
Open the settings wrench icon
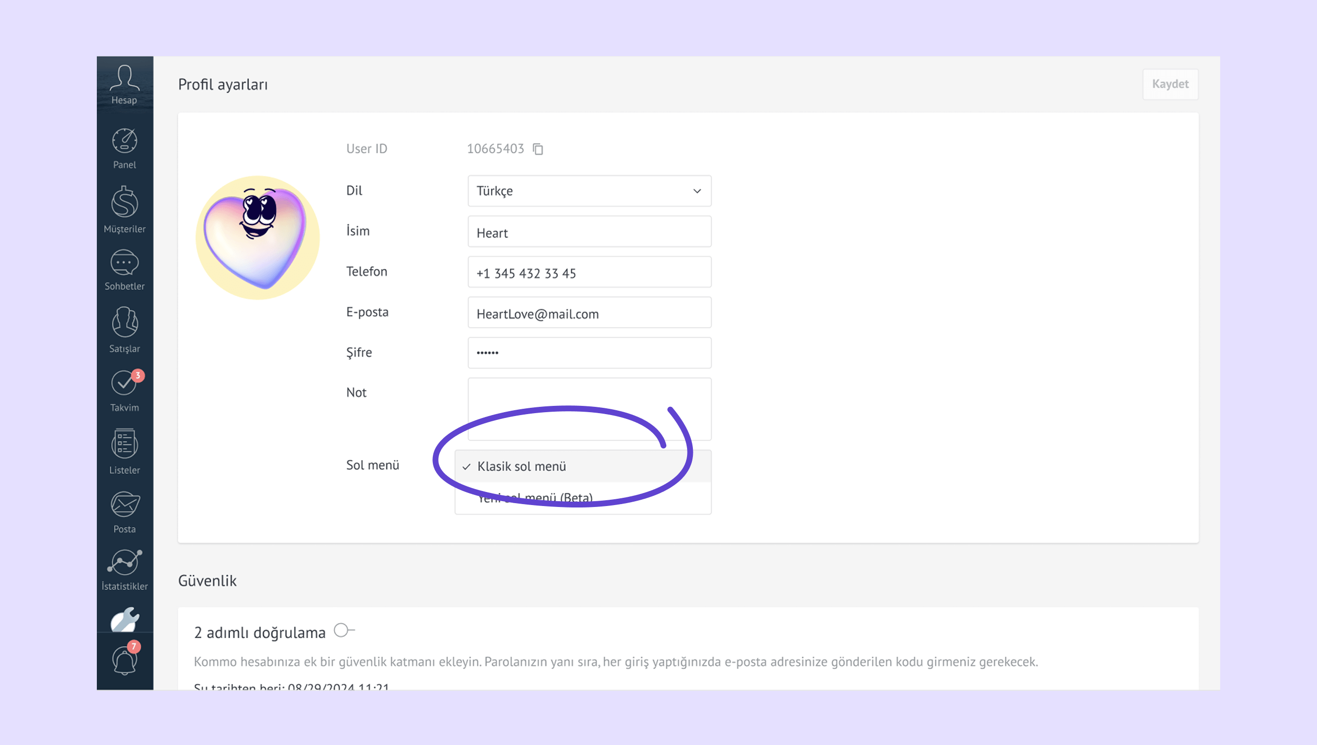click(x=124, y=620)
